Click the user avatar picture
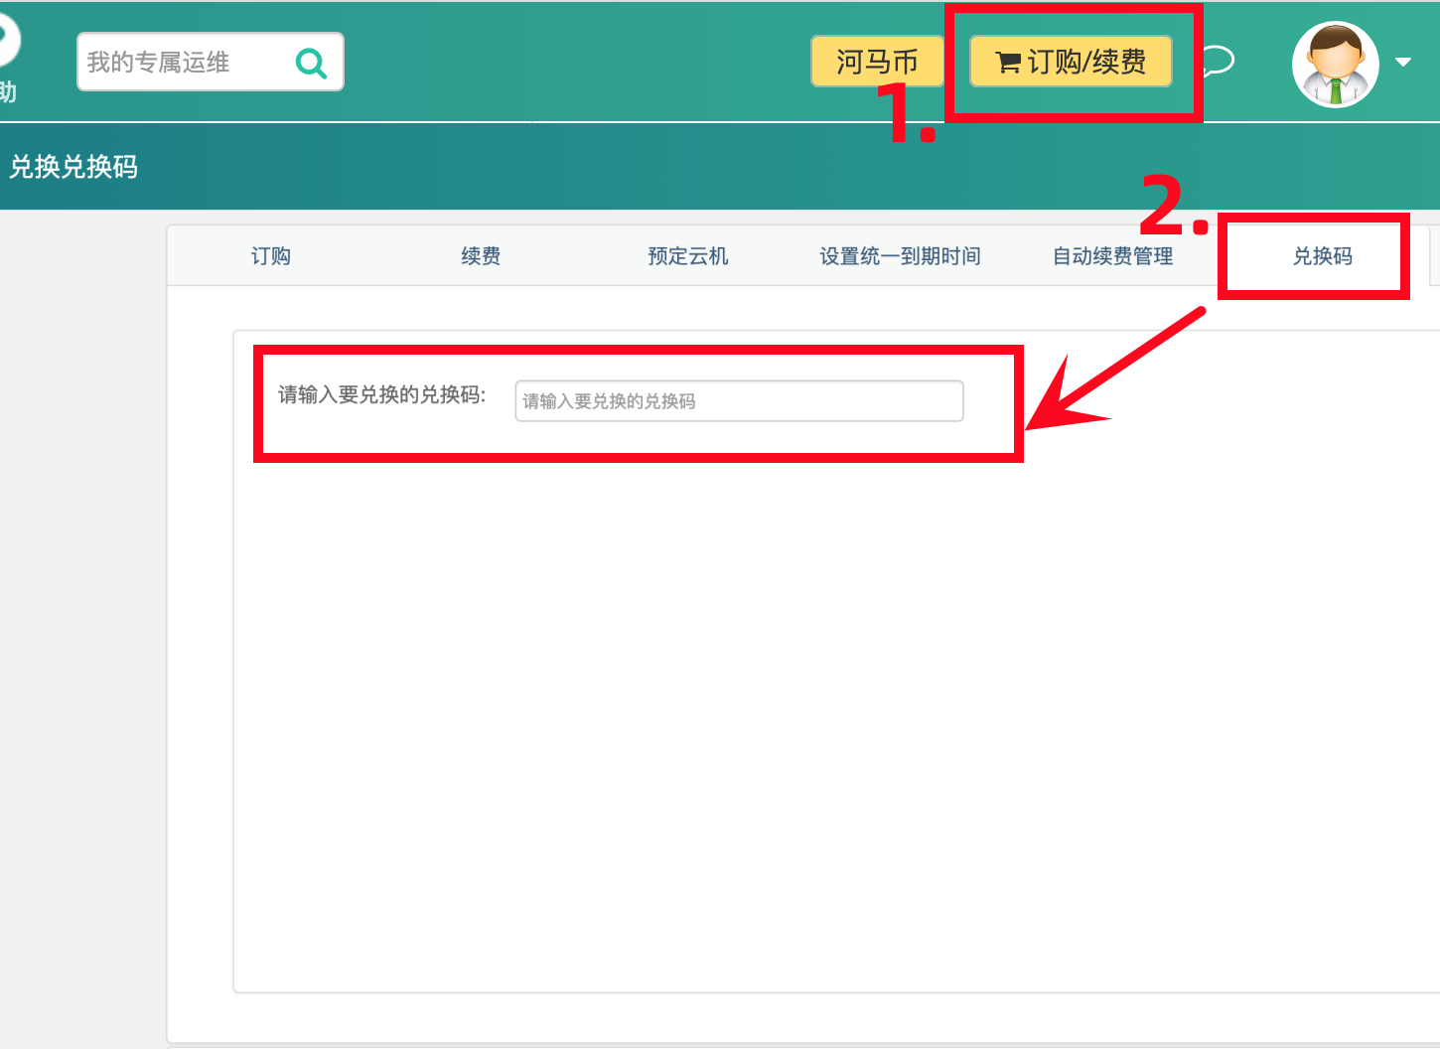This screenshot has height=1049, width=1440. tap(1335, 65)
